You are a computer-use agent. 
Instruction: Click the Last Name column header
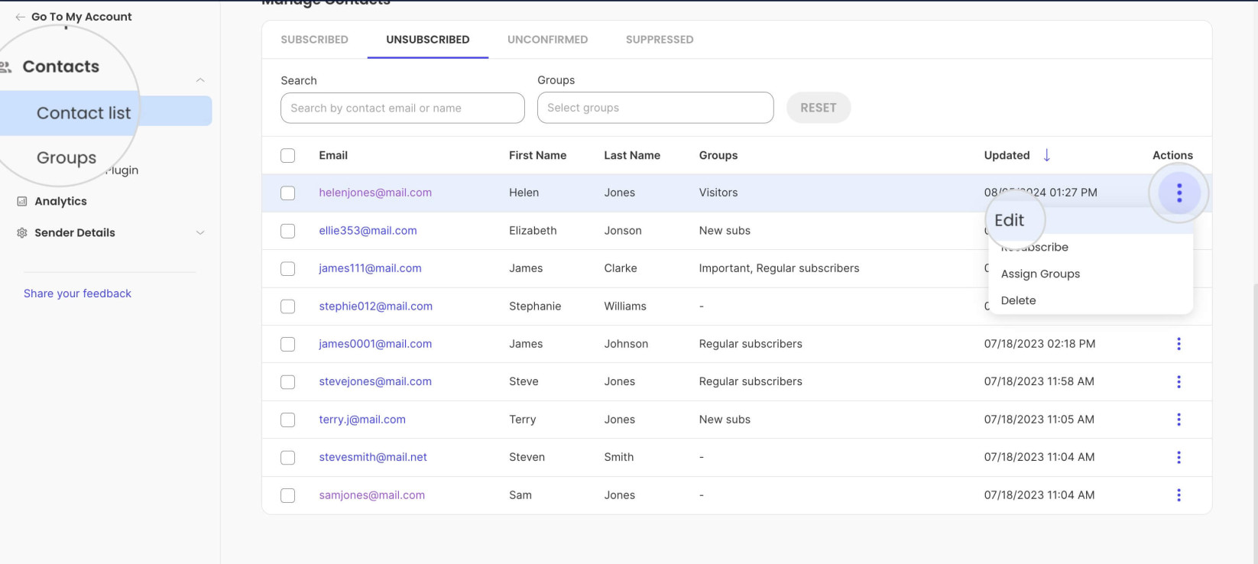632,155
